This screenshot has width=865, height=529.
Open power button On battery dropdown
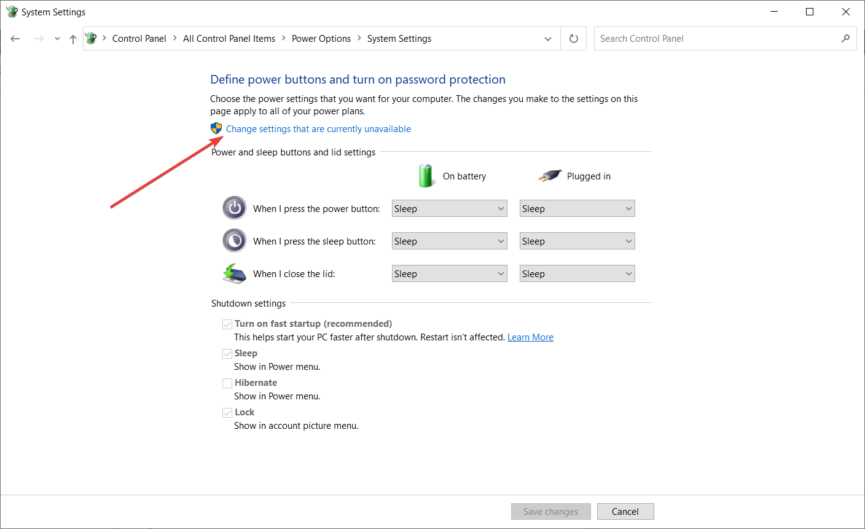click(450, 209)
